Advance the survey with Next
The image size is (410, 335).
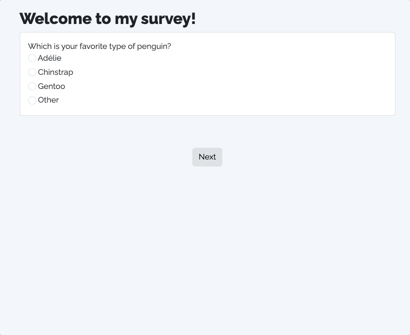(207, 157)
